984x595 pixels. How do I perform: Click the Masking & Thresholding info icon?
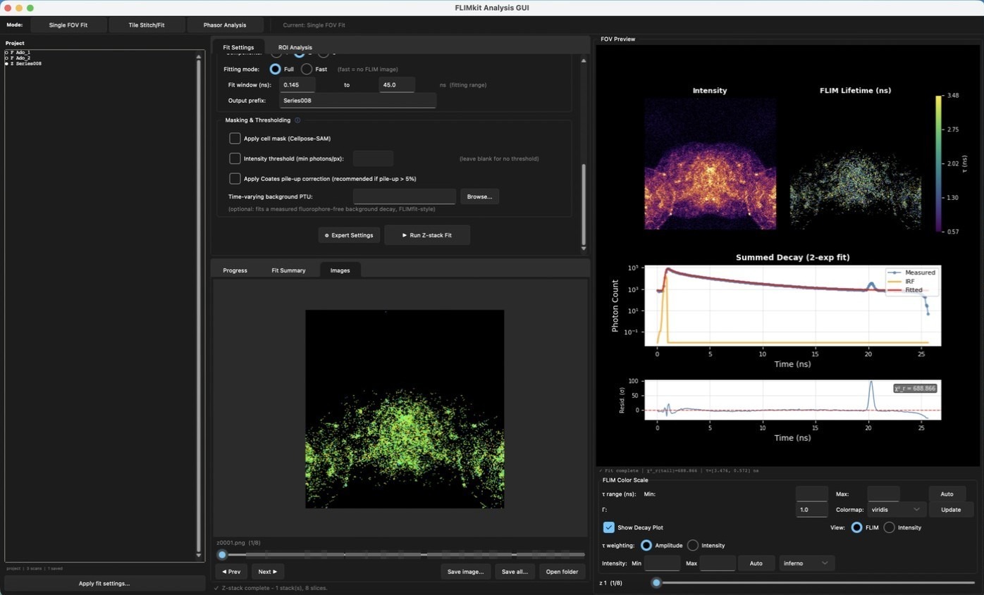pyautogui.click(x=297, y=120)
